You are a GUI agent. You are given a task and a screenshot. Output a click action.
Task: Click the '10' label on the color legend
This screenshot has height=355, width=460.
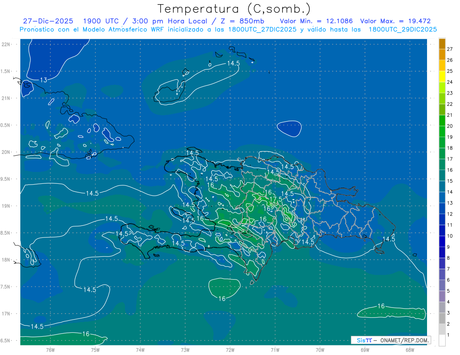point(450,236)
